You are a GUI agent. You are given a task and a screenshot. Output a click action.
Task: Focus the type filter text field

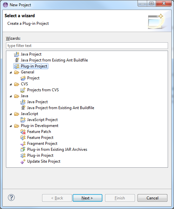click(87, 46)
